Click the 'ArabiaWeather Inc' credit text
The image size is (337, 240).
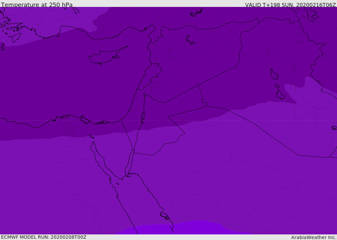click(313, 237)
